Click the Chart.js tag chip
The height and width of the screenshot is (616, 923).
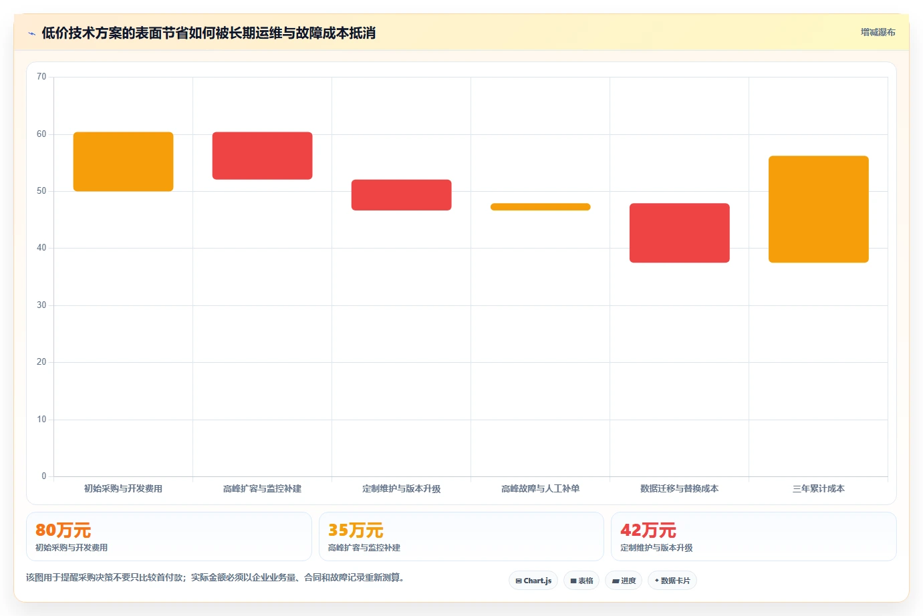(x=533, y=581)
